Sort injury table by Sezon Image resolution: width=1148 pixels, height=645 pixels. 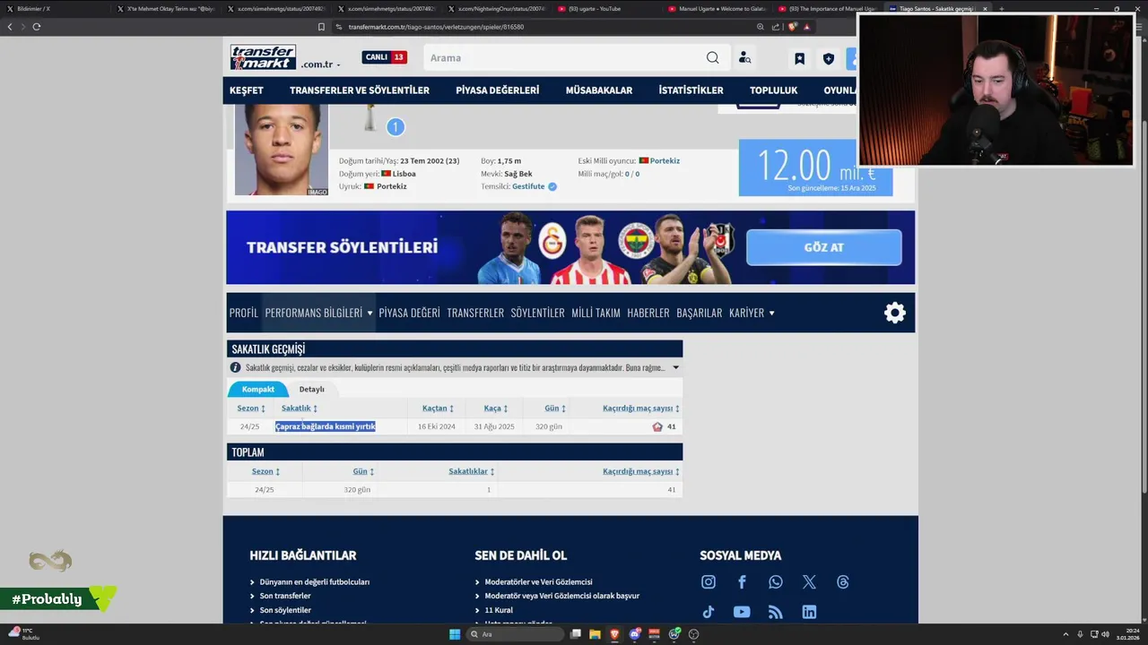pos(251,408)
